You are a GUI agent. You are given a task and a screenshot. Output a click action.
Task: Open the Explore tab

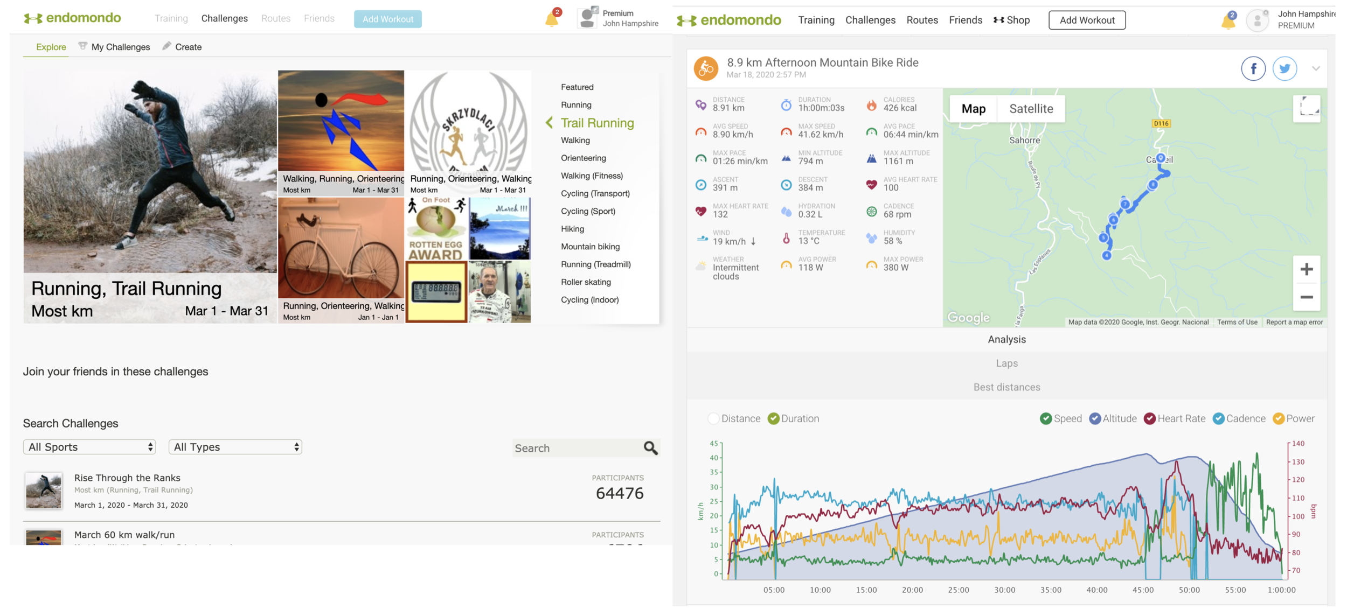click(x=51, y=47)
